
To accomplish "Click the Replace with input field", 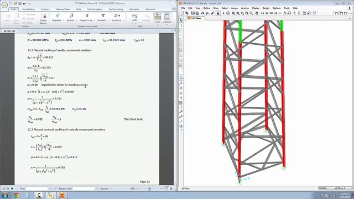I will [x=84, y=188].
